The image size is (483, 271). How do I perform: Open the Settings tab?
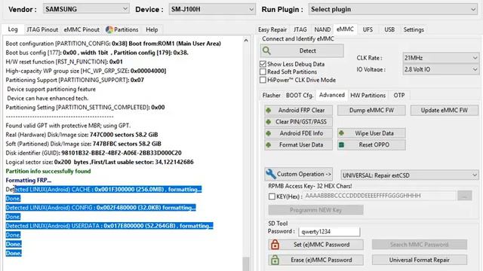pos(414,29)
